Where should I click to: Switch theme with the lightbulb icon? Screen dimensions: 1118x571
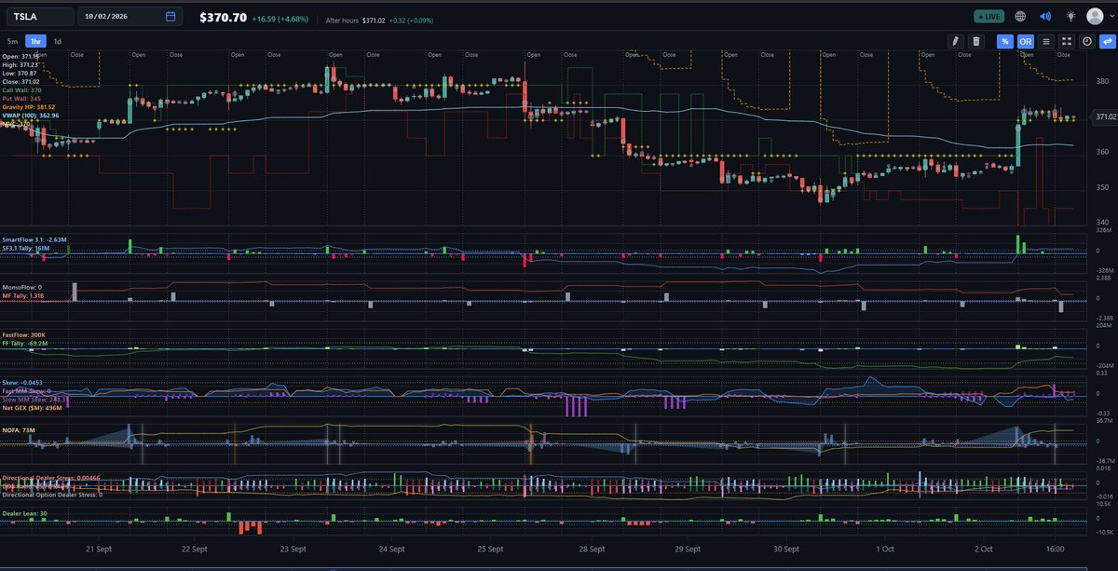pos(1071,17)
